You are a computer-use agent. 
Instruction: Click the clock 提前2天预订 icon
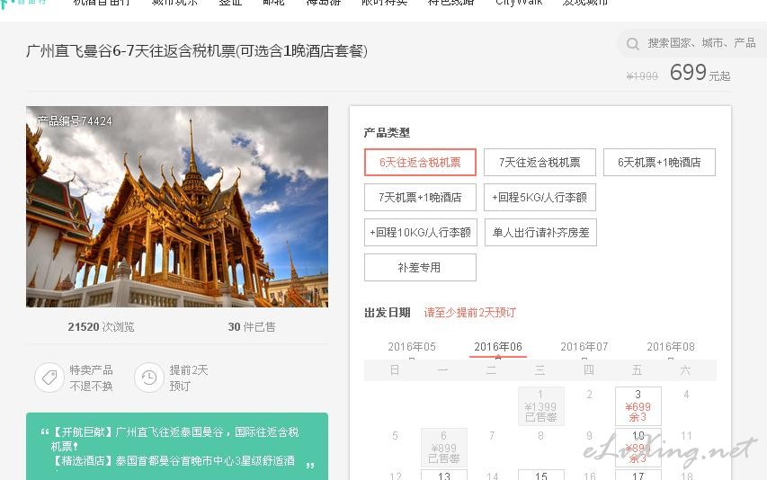tap(149, 378)
